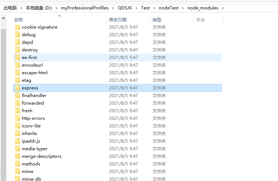Select the merge-descriptors folder name
This screenshot has height=181, width=278.
pos(41,156)
